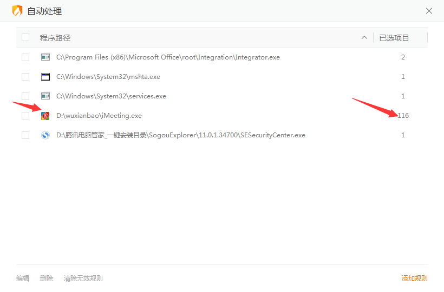Click the sort arrow in 程序路径 column
The image size is (444, 292).
click(364, 38)
